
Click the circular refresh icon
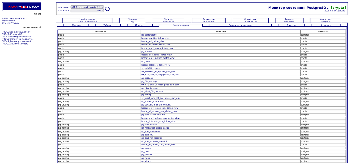[107, 9]
